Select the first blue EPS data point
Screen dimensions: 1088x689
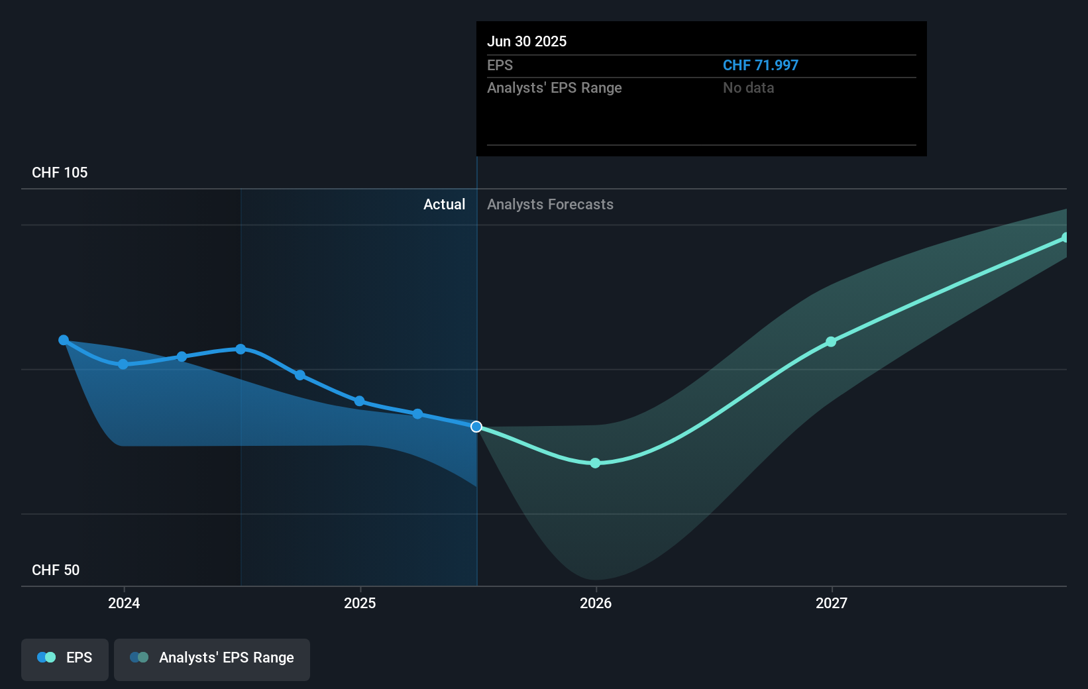(64, 339)
